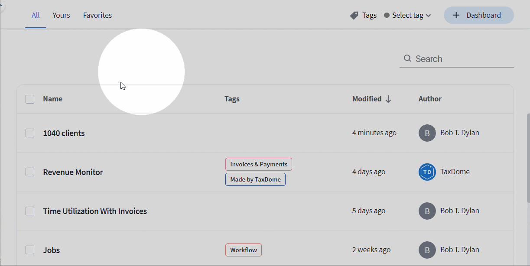Tick the Jobs row checkbox
The image size is (530, 266).
pos(30,250)
